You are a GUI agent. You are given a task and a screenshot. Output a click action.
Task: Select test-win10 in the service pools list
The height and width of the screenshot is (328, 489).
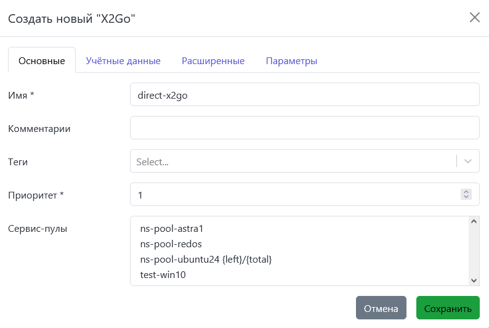pyautogui.click(x=163, y=275)
